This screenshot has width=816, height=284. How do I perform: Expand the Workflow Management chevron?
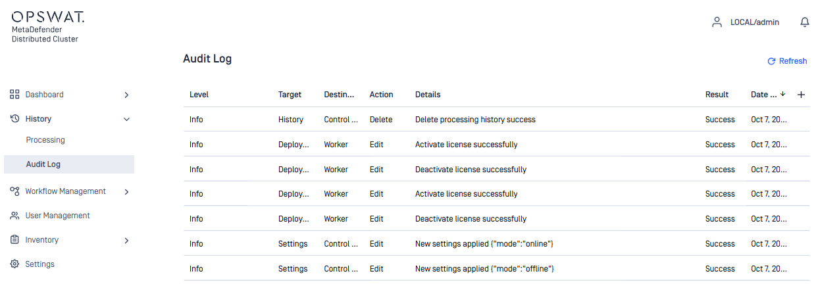pyautogui.click(x=126, y=191)
